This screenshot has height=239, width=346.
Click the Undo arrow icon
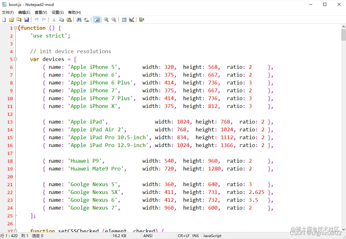[36, 20]
